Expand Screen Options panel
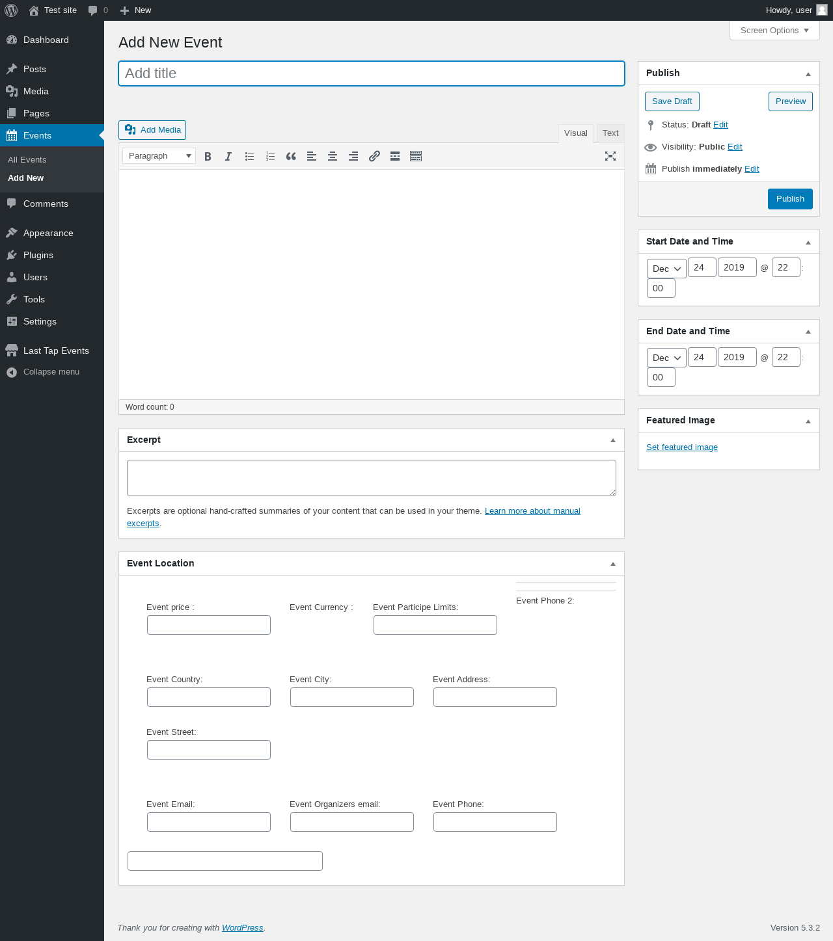The height and width of the screenshot is (941, 833). pyautogui.click(x=774, y=31)
